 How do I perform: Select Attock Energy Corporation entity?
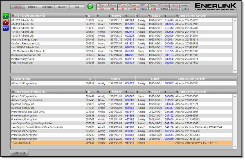(x=26, y=100)
